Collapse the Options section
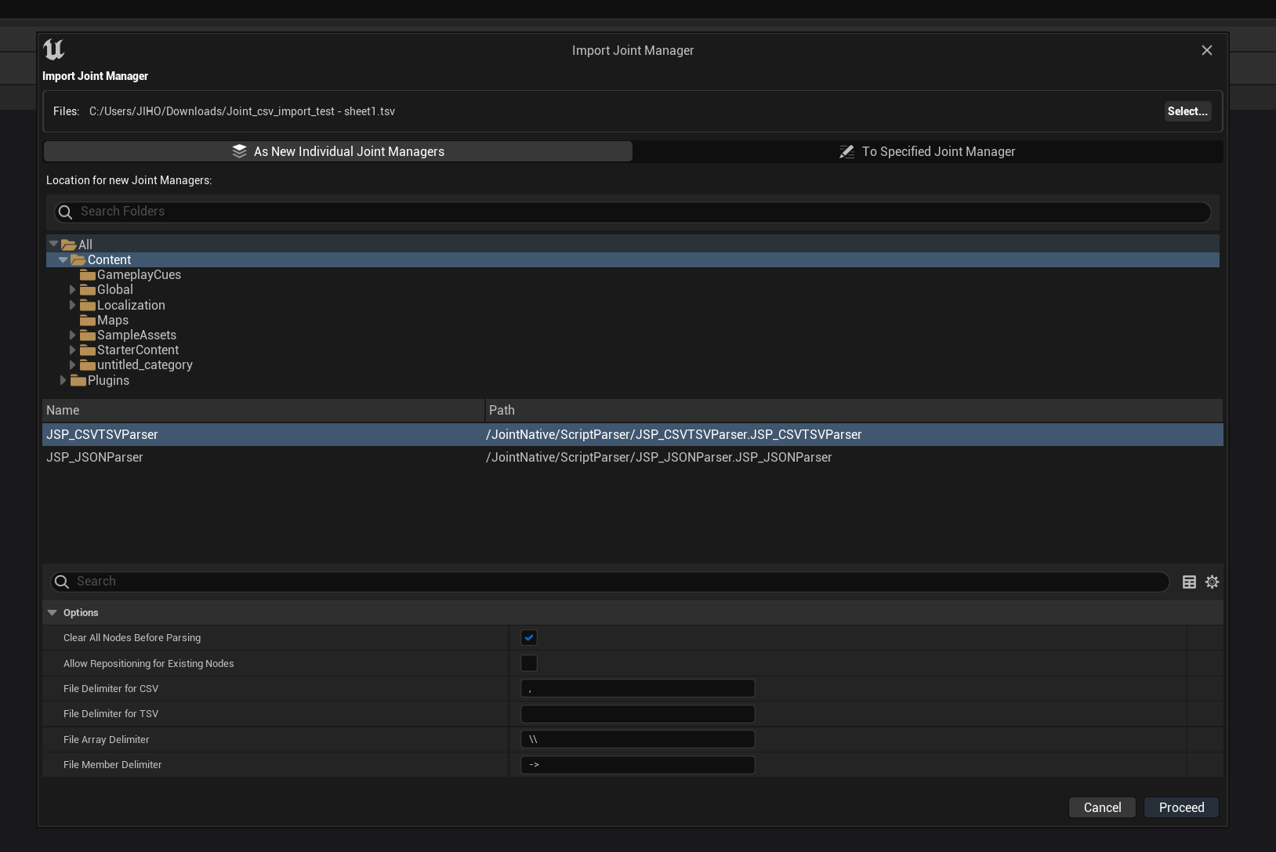1276x852 pixels. 53,613
